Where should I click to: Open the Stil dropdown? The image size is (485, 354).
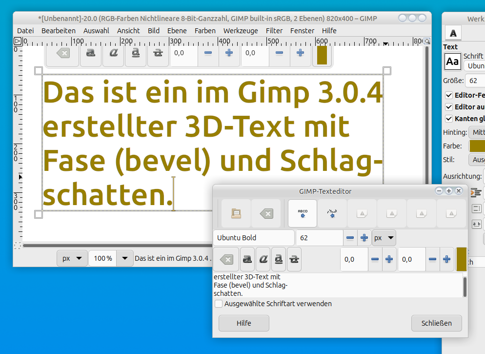[477, 160]
